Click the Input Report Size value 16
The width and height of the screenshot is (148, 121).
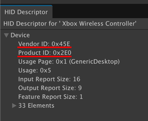[77, 79]
